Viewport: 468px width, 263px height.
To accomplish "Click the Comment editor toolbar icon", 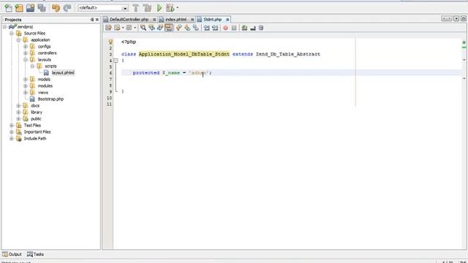I will click(x=244, y=28).
